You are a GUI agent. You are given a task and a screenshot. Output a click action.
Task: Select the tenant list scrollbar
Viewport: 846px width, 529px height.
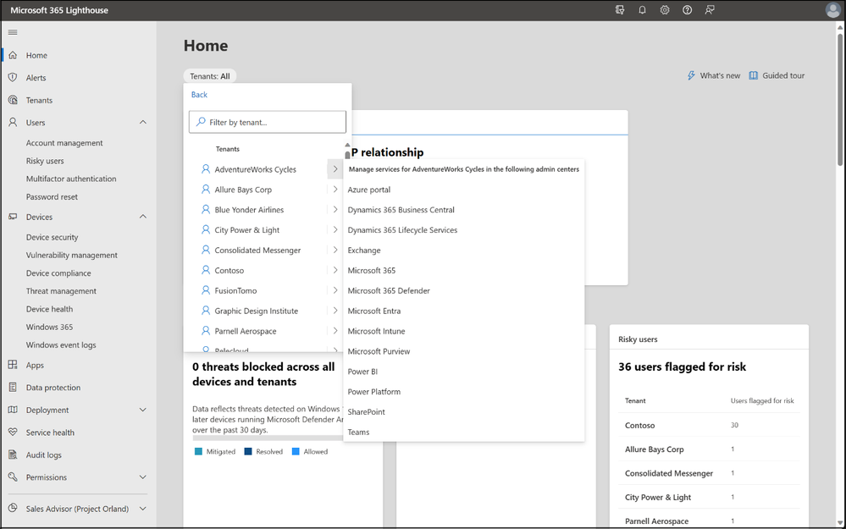(347, 155)
